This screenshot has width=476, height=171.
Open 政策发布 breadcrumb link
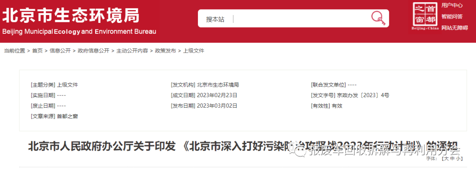tap(165, 51)
